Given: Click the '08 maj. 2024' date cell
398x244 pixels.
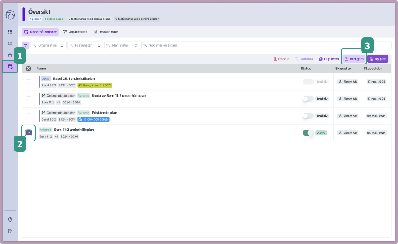Looking at the screenshot, I should pos(376,116).
